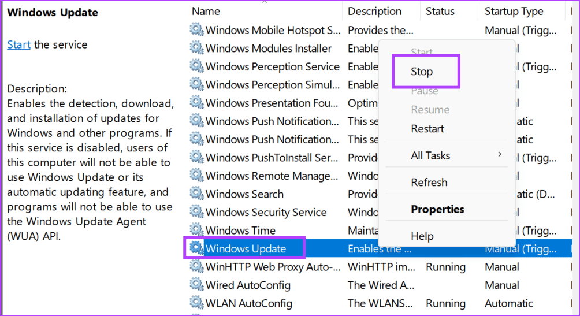Click Running status of WLAN AutoConfig
This screenshot has height=316, width=580.
445,303
